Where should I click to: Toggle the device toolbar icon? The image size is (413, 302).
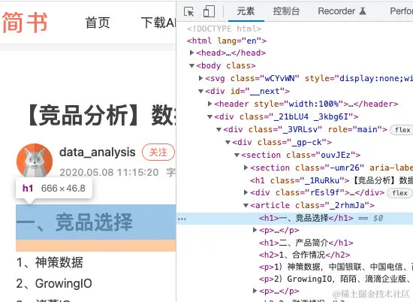pos(209,11)
